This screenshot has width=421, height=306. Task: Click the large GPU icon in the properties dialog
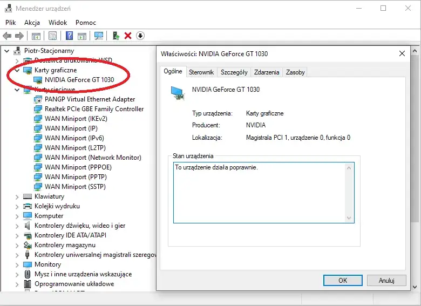178,93
